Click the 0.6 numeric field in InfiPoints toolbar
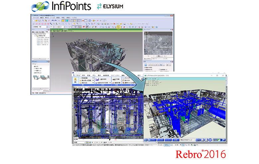The width and height of the screenshot is (259, 164). (51, 27)
